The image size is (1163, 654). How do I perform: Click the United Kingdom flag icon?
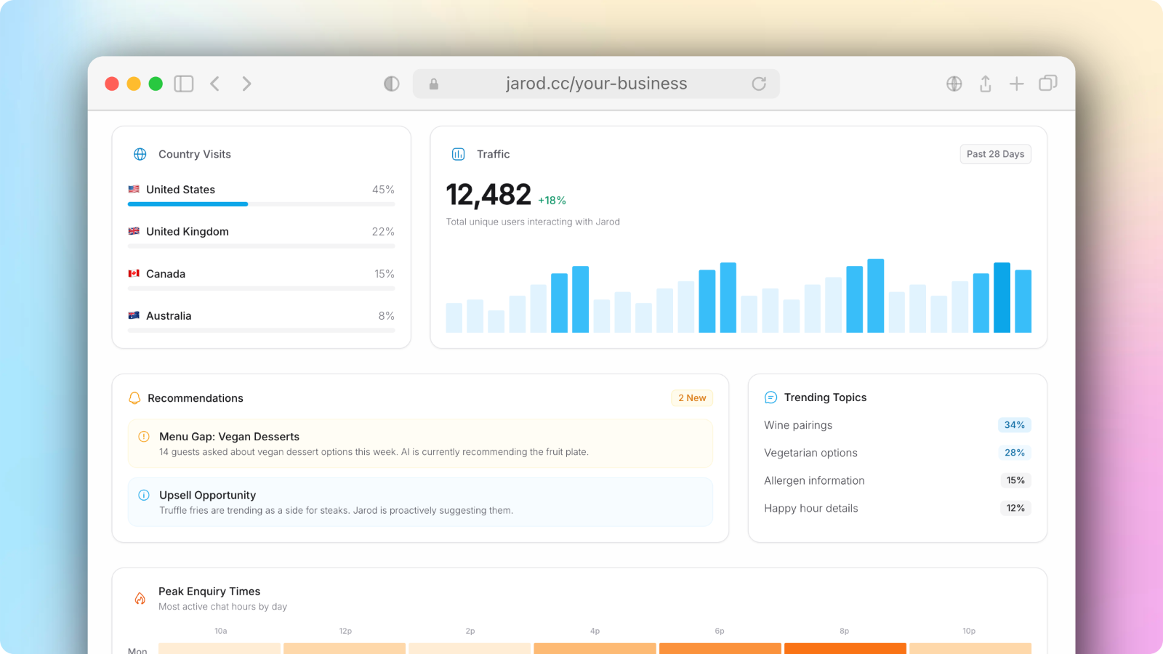coord(134,231)
